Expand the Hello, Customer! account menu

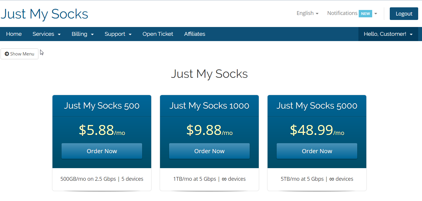coord(388,34)
